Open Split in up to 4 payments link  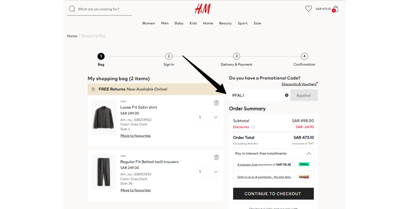pos(264,177)
